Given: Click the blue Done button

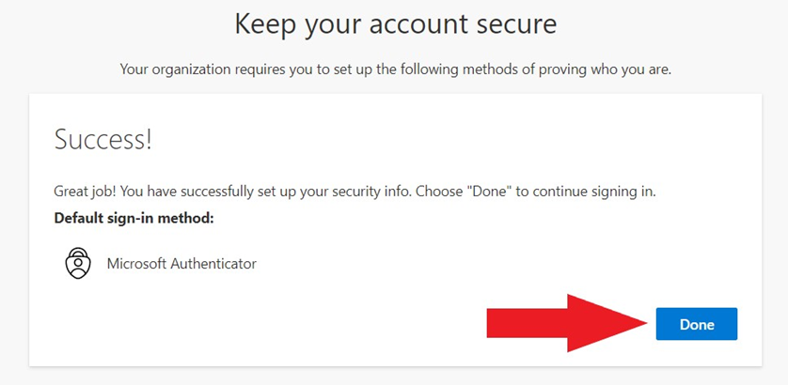Looking at the screenshot, I should coord(697,324).
